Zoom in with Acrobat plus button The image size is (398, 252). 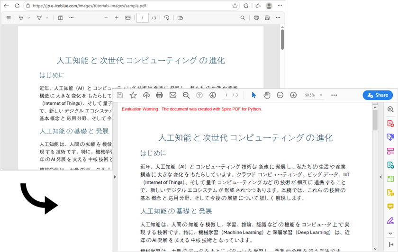point(293,95)
